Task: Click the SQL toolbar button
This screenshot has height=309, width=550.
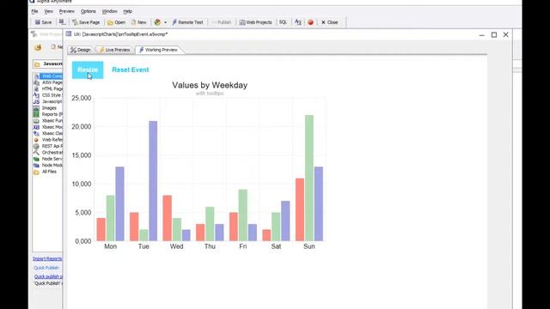Action: coord(283,22)
